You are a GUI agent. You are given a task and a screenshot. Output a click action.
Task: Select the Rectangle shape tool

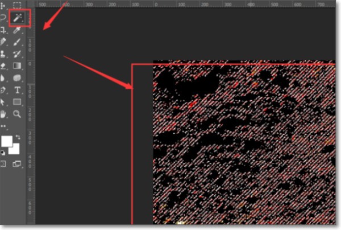(x=17, y=102)
